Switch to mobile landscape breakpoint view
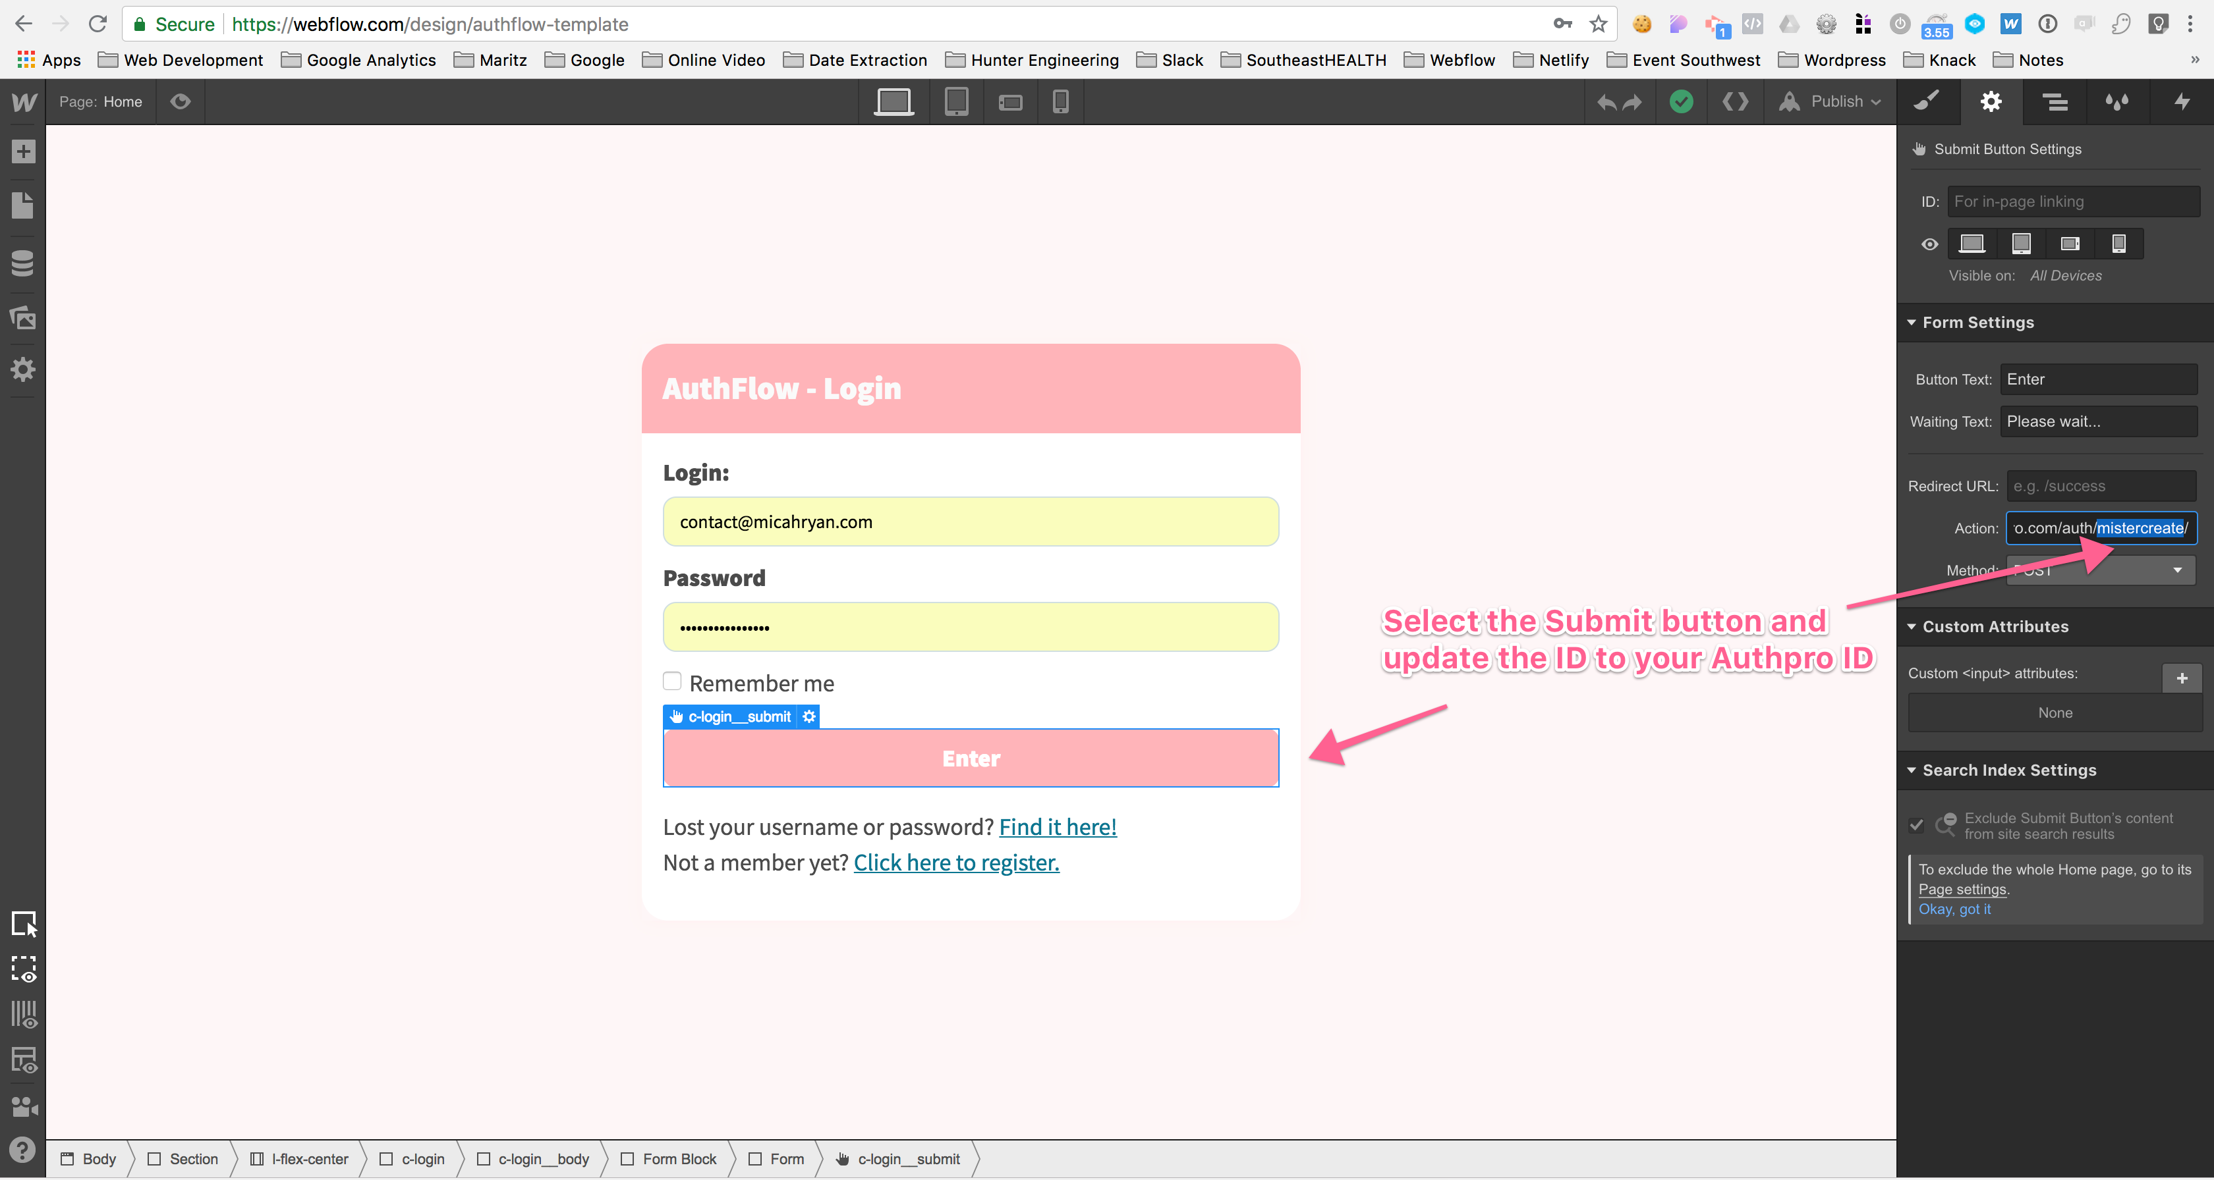This screenshot has height=1180, width=2214. coord(1010,102)
